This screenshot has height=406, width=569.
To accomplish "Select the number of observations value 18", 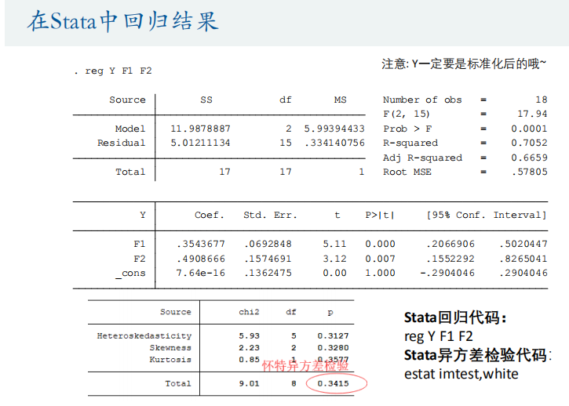I will pos(541,100).
